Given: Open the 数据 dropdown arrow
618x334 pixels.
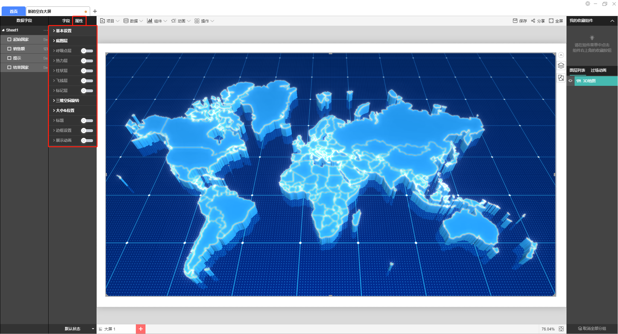Looking at the screenshot, I should click(x=141, y=21).
